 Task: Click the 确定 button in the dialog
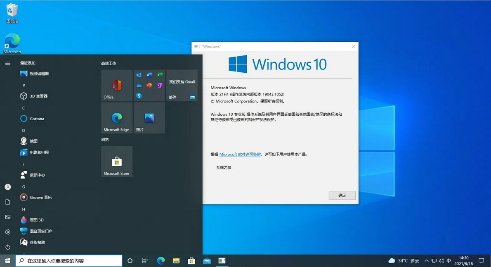click(x=342, y=195)
